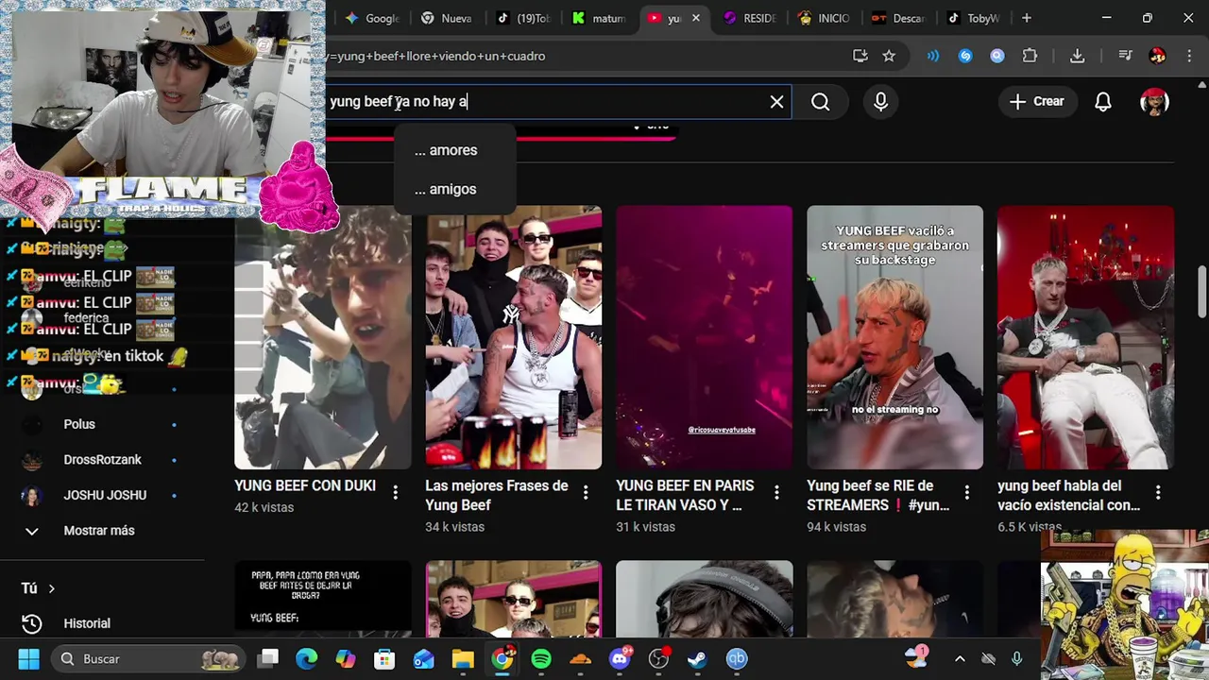Open Steam from the taskbar
This screenshot has width=1209, height=680.
[x=697, y=658]
